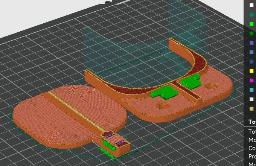Click the dark navy blue legend swatch
The width and height of the screenshot is (256, 166).
point(251,62)
